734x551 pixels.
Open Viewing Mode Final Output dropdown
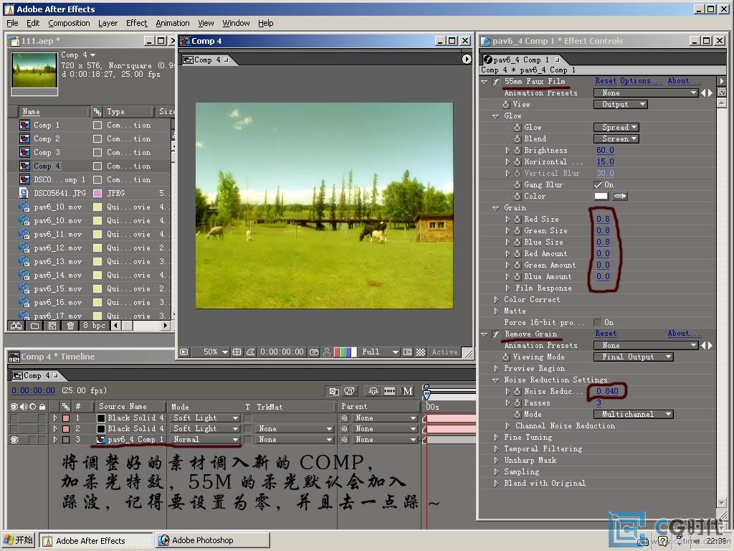[634, 357]
